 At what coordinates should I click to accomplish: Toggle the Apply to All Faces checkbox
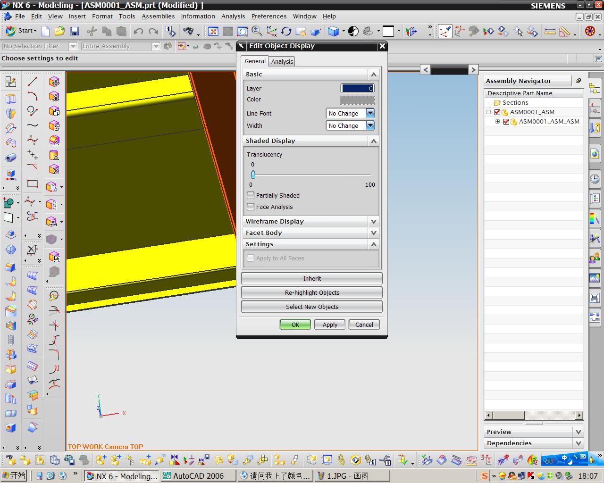251,258
